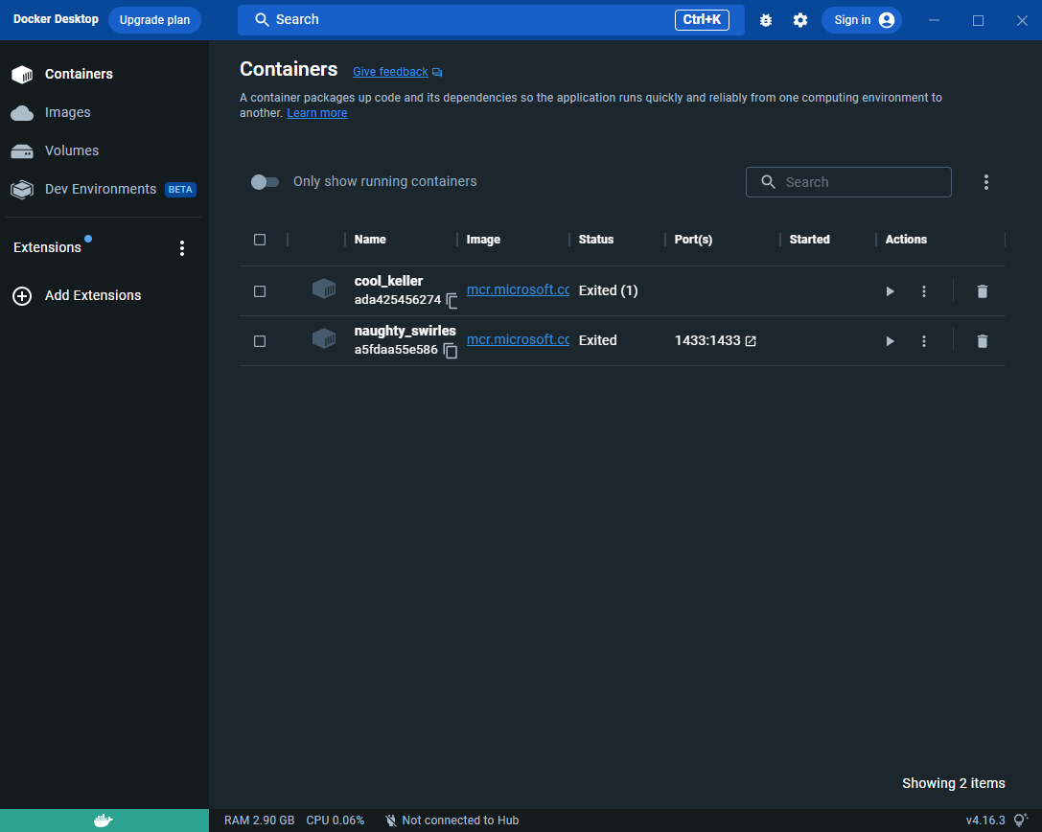Start the cool_keller container
This screenshot has height=832, width=1042.
click(890, 291)
